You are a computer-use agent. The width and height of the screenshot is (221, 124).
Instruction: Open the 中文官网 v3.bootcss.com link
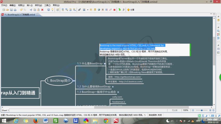click(x=125, y=81)
